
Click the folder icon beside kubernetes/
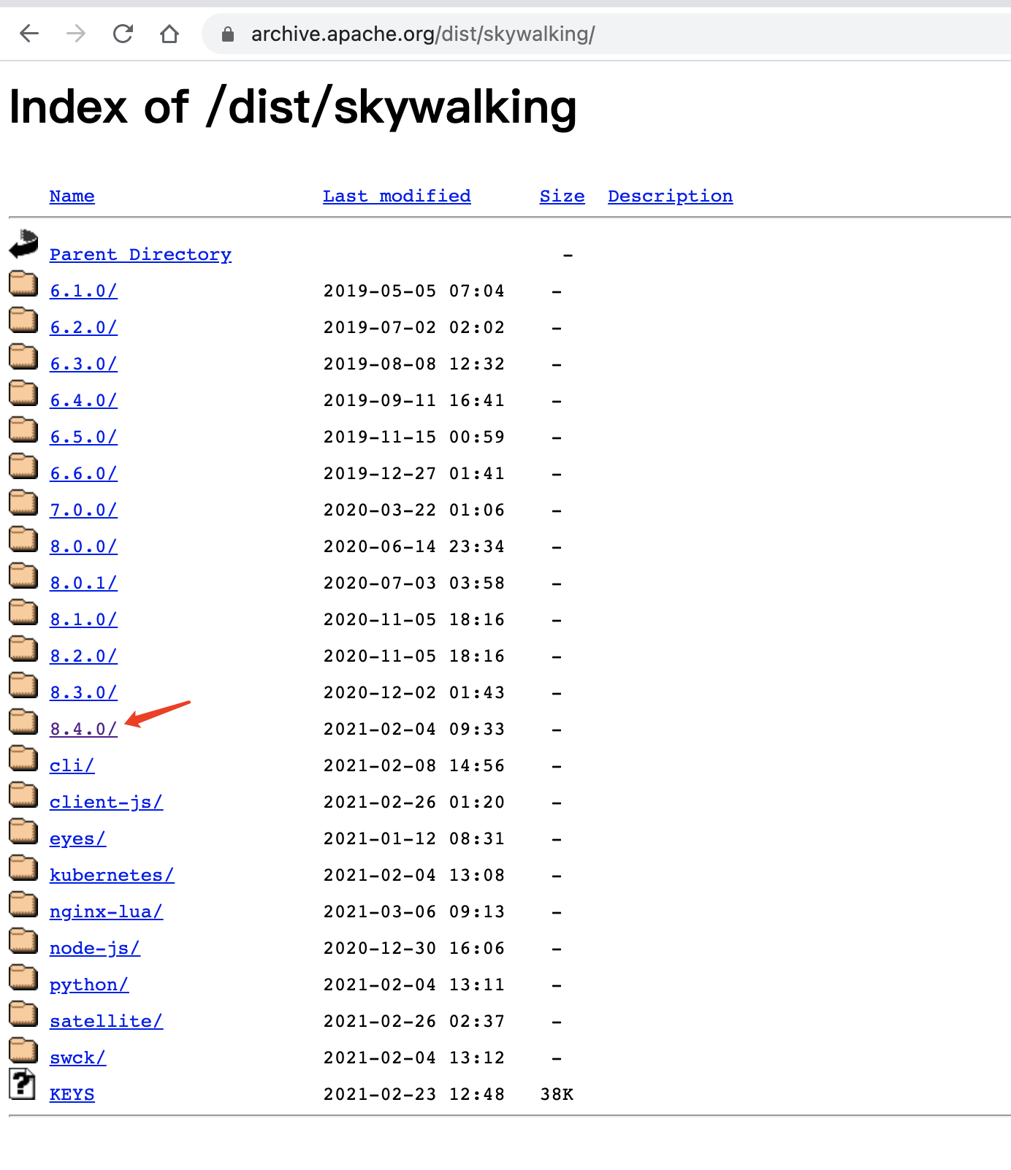tap(23, 868)
